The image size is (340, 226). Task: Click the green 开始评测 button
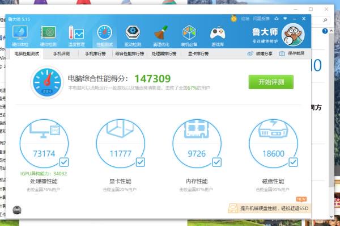click(x=271, y=82)
